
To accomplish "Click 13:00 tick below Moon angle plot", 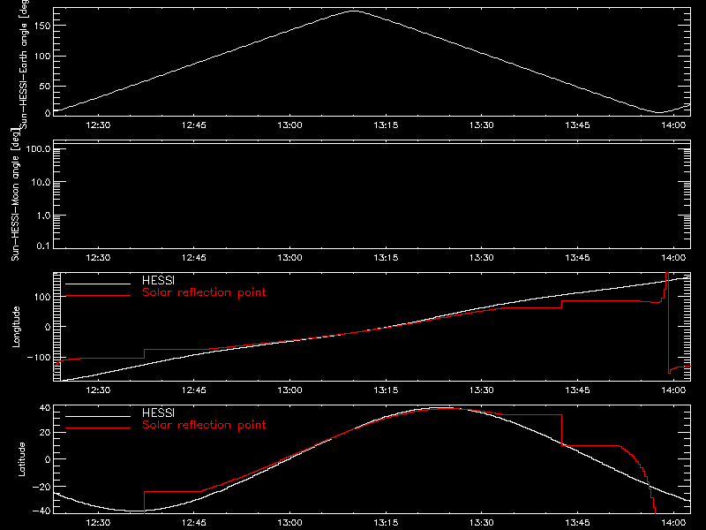I will [x=290, y=258].
